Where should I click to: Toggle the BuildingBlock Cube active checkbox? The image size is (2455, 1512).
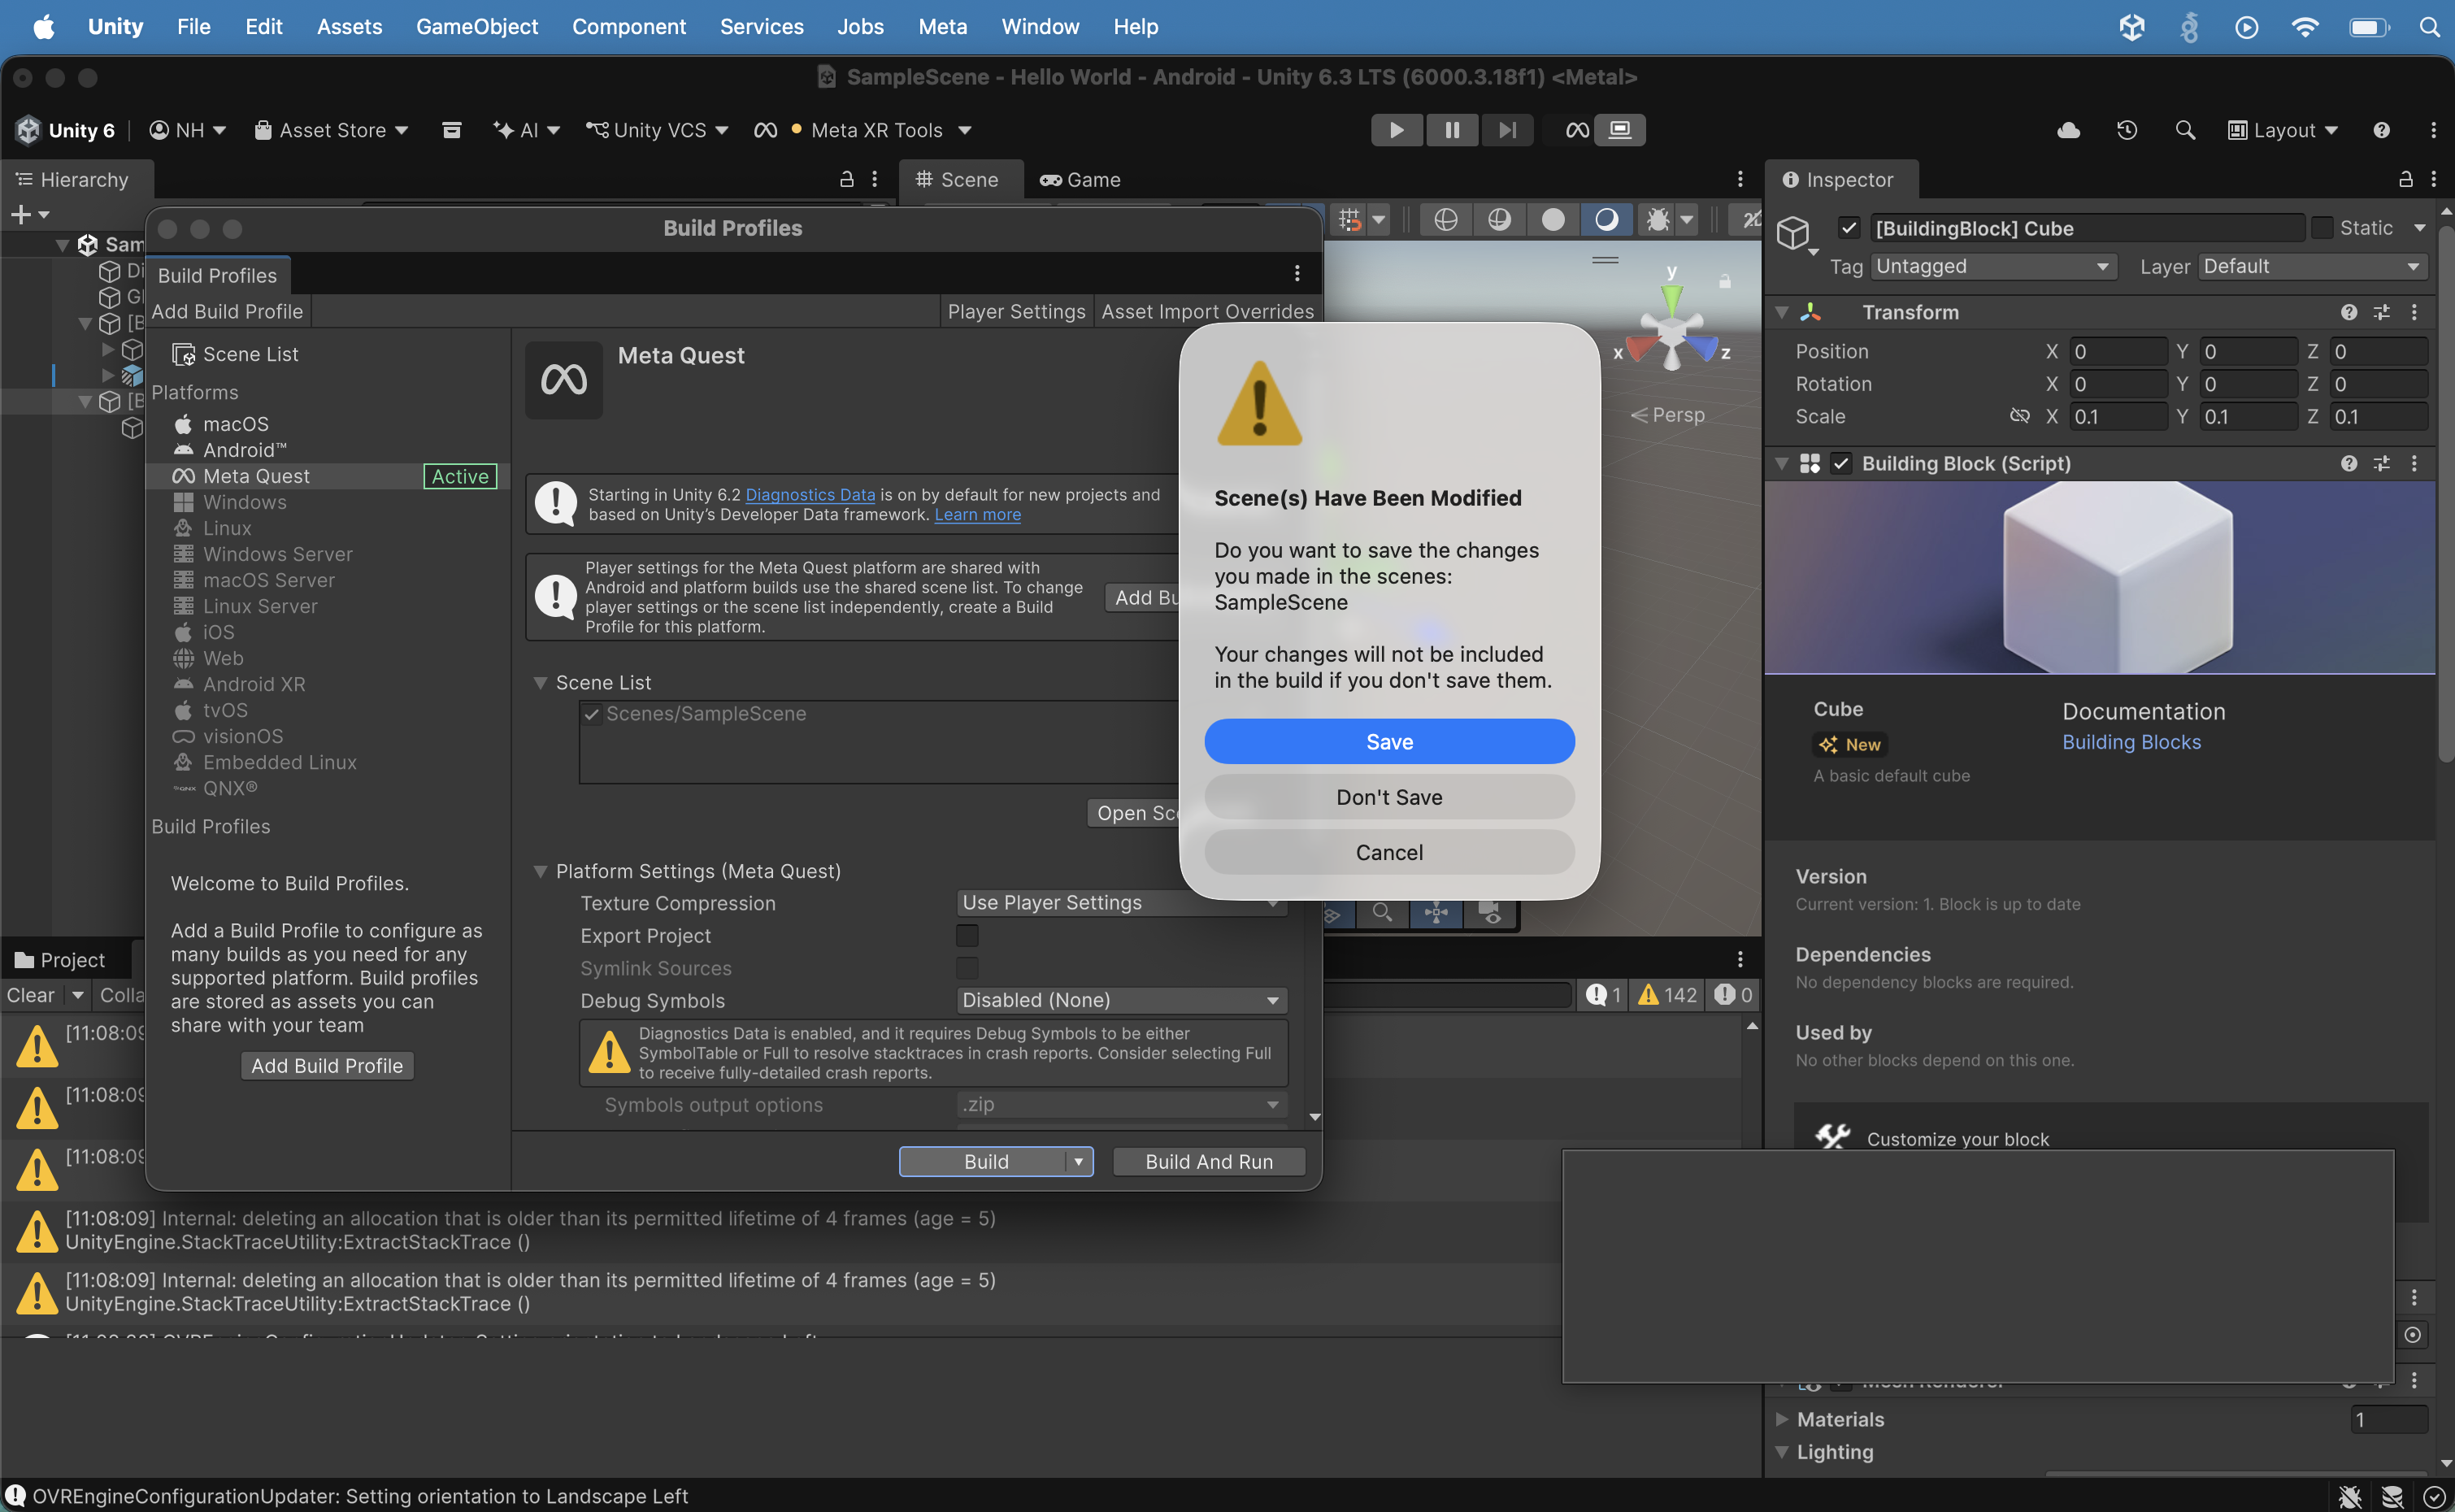[1848, 228]
